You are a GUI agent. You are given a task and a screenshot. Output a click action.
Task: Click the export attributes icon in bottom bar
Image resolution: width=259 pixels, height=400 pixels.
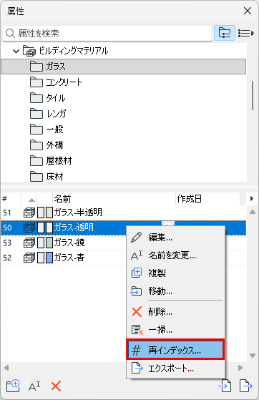coord(246,386)
